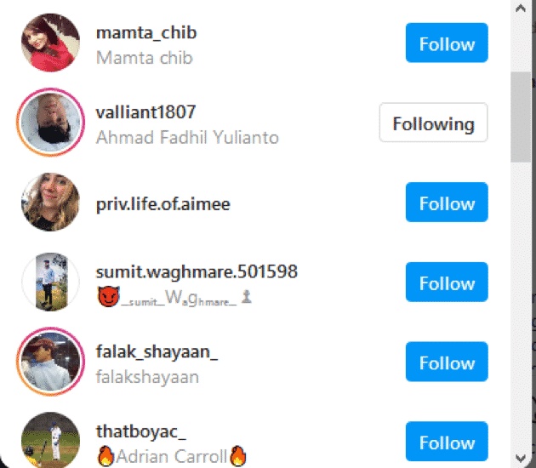View valliant1807's story avatar

click(x=50, y=123)
